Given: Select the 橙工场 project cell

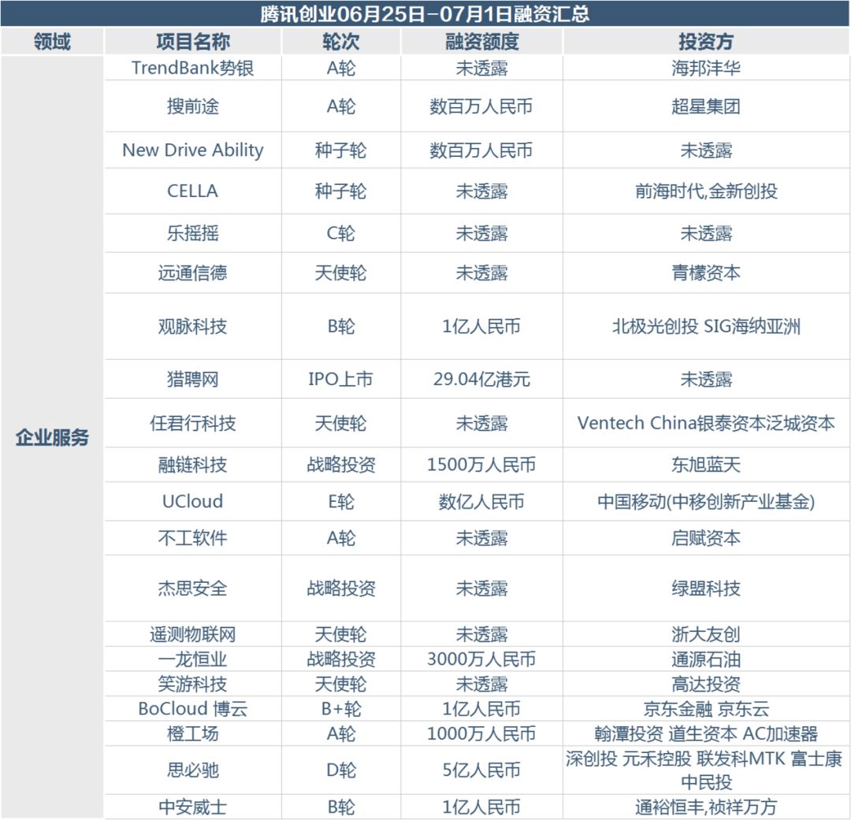Looking at the screenshot, I should tap(193, 733).
